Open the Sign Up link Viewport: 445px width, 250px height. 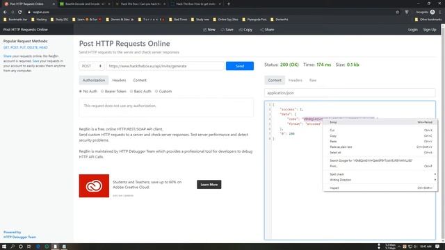tap(430, 29)
